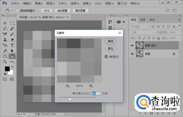Open the Hand tool preset picker arrow
This screenshot has height=117, width=183.
click(12, 11)
